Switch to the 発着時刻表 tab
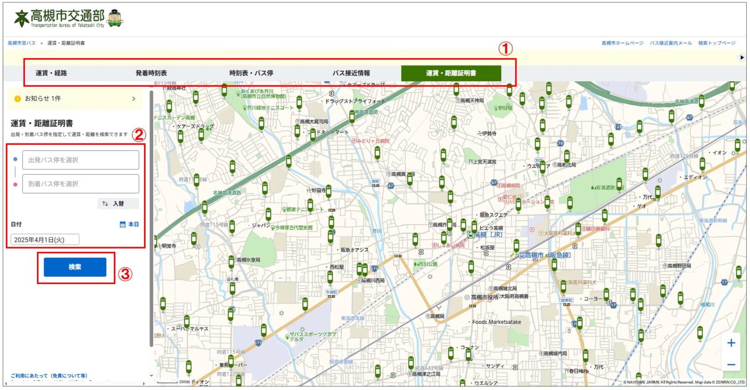 [x=151, y=73]
